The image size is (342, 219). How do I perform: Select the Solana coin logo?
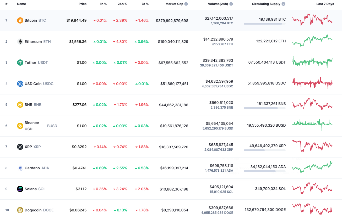[20, 189]
